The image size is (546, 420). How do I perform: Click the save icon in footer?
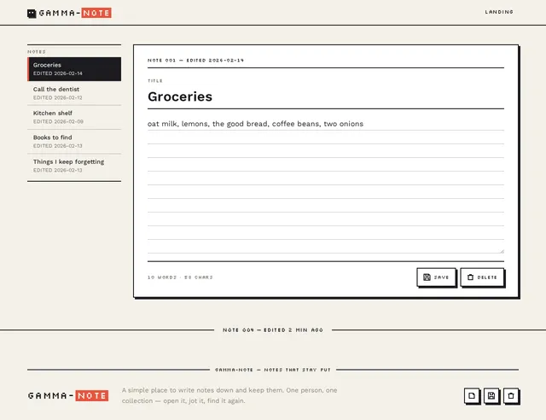(491, 395)
